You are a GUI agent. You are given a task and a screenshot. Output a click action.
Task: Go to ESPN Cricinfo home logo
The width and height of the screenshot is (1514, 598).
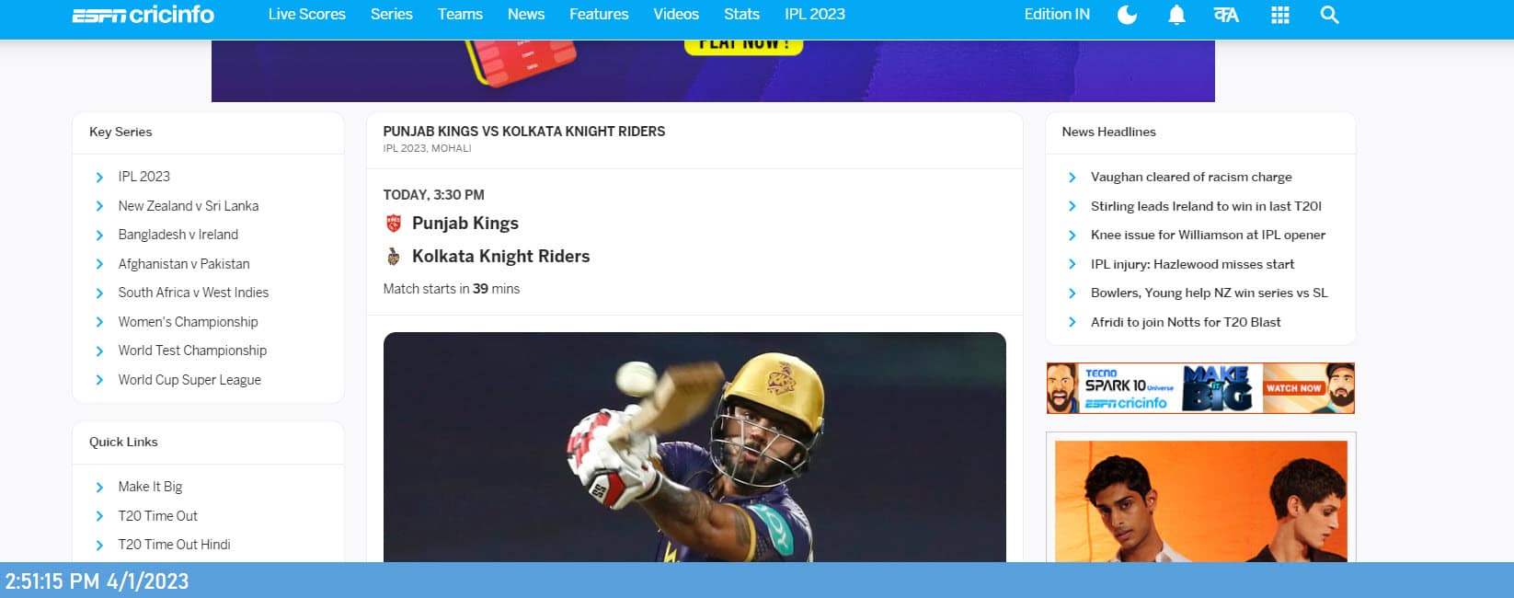pyautogui.click(x=143, y=15)
